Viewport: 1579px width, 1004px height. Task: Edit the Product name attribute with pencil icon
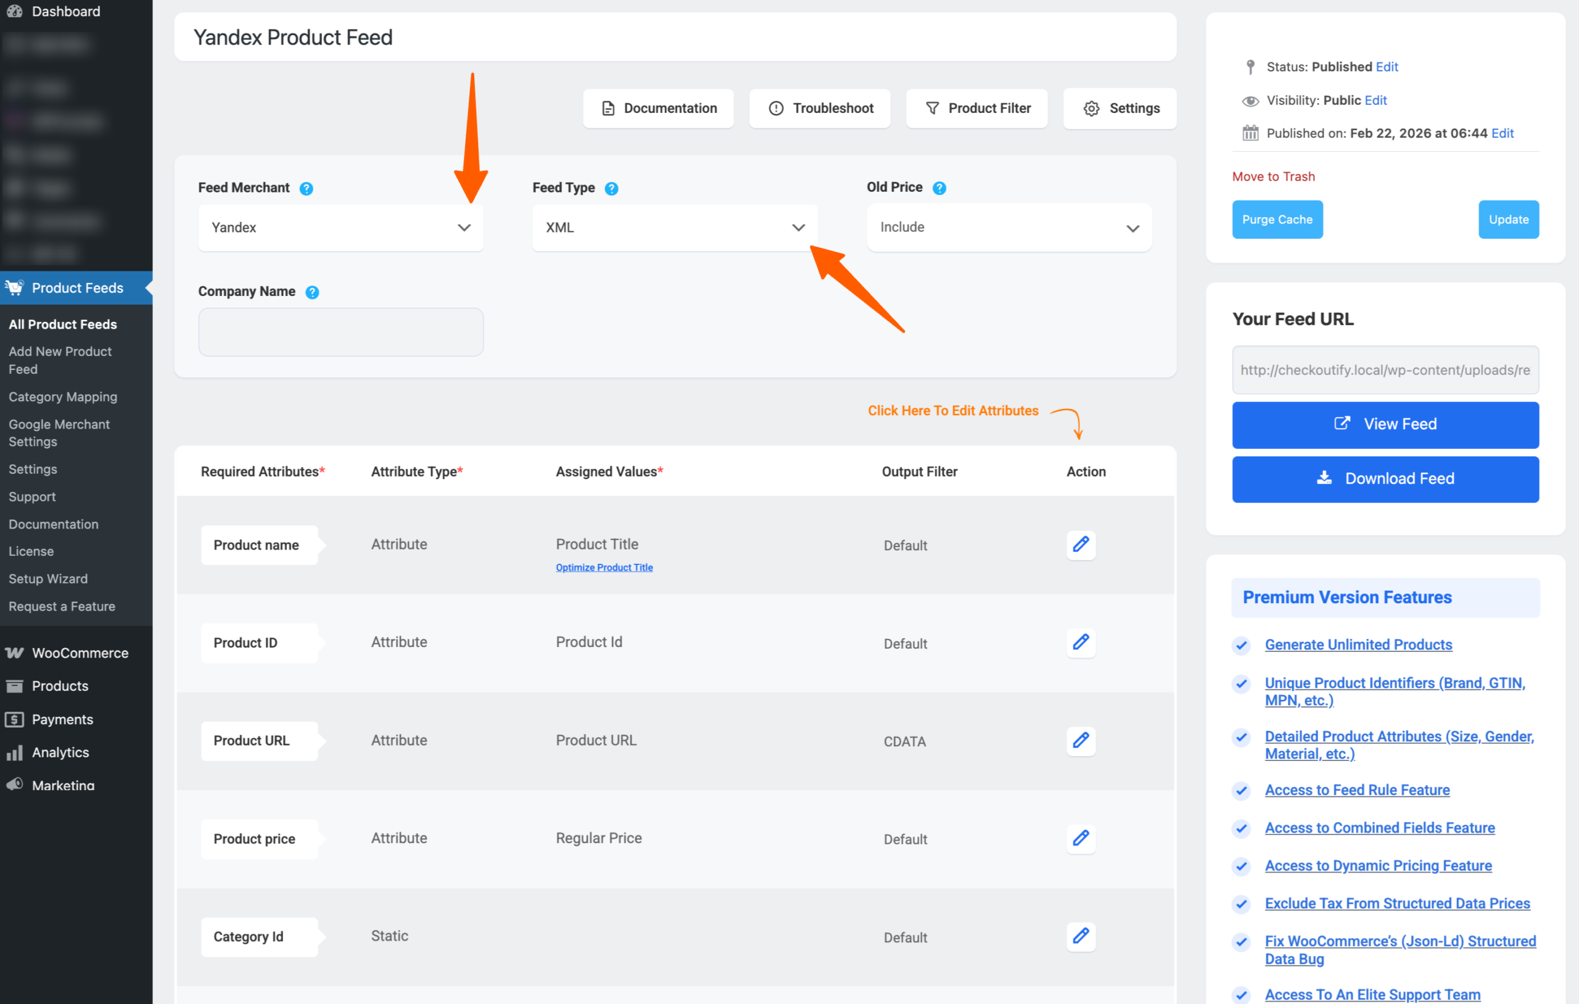point(1081,545)
